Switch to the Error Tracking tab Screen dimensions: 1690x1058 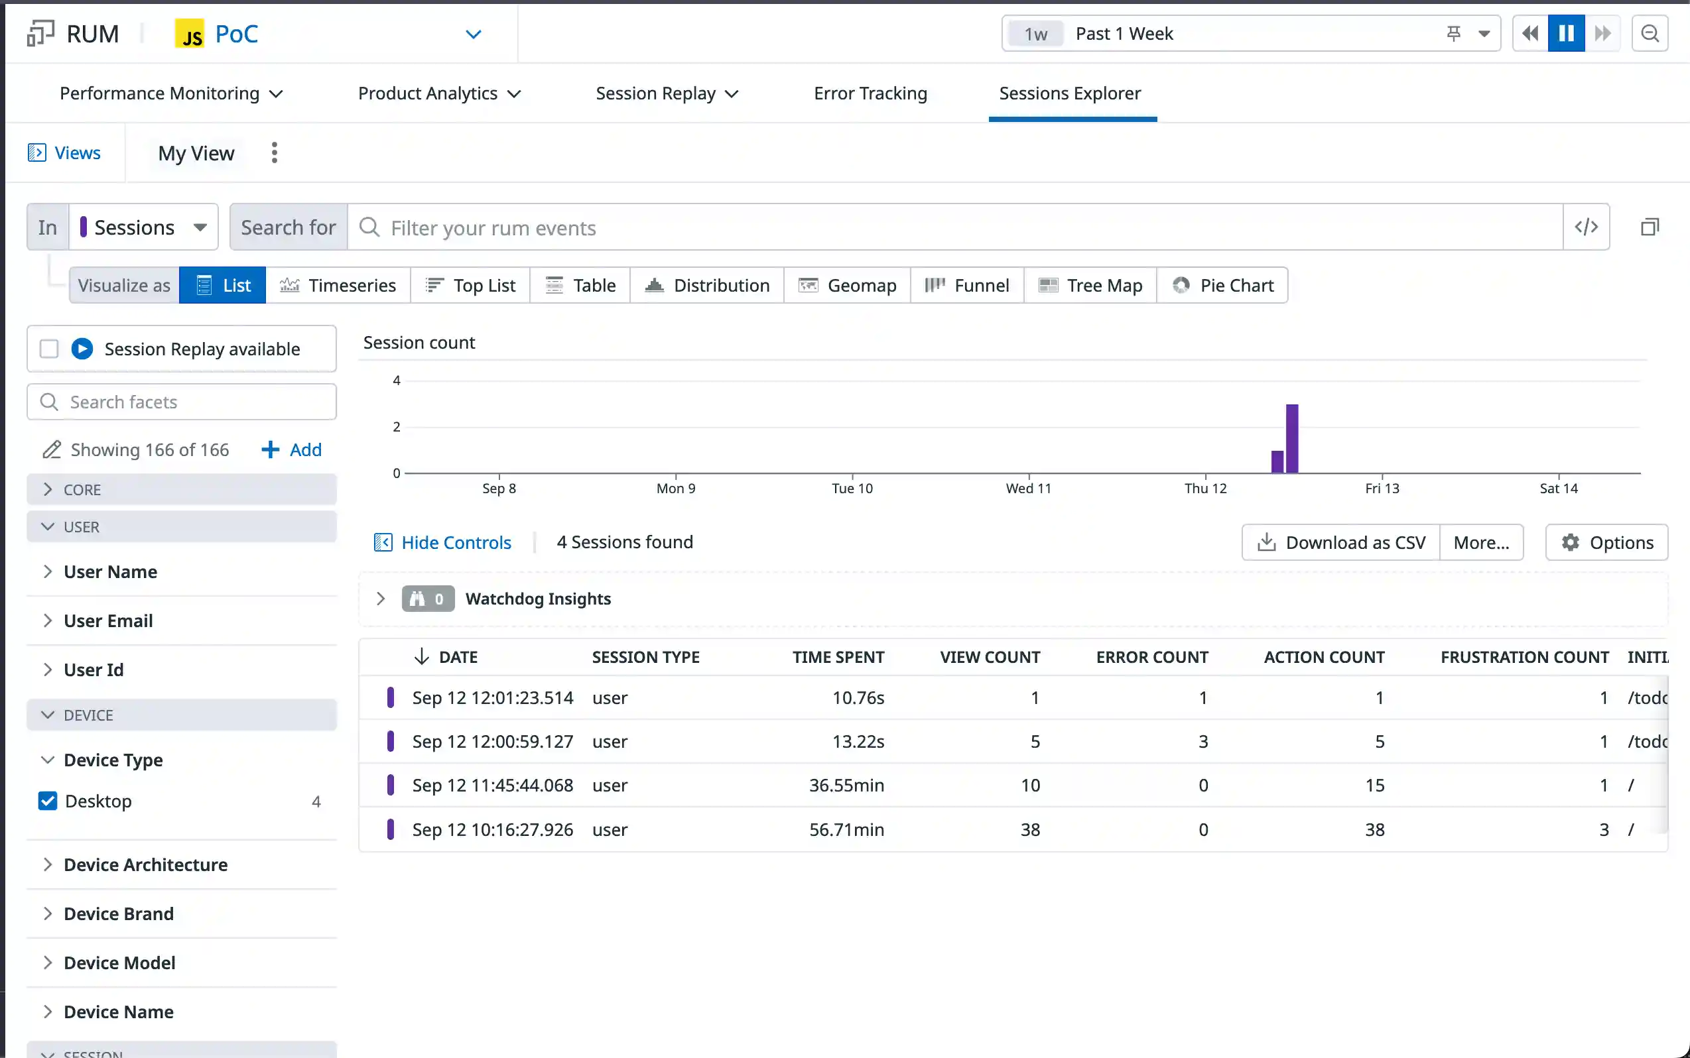pos(870,93)
